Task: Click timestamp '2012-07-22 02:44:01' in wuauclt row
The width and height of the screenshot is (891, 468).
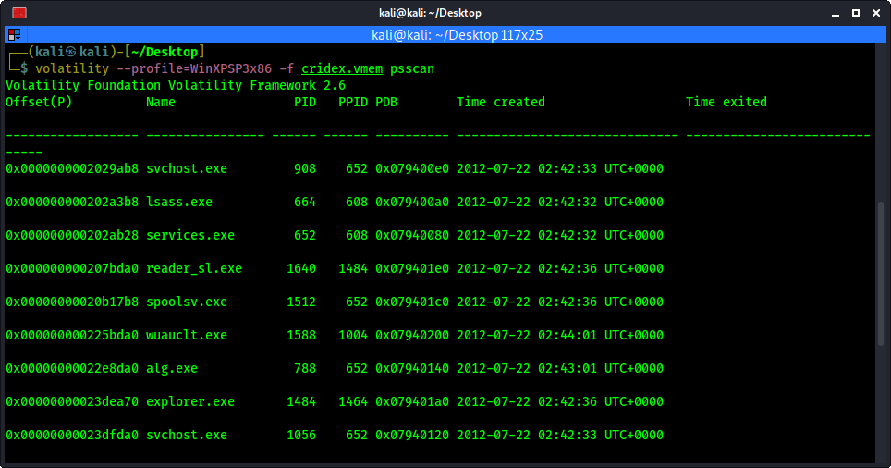Action: 527,336
